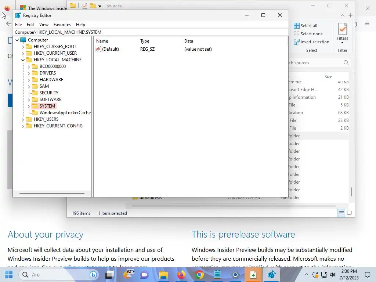Expand the SYSTEM key
Screen dimensions: 376x282
click(x=29, y=106)
